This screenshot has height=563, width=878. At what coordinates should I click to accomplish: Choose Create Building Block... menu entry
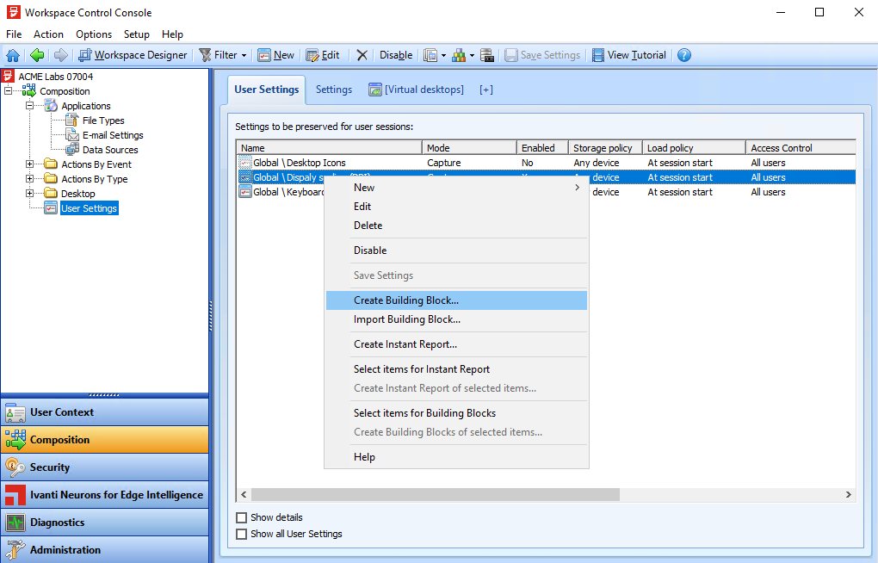(x=456, y=300)
